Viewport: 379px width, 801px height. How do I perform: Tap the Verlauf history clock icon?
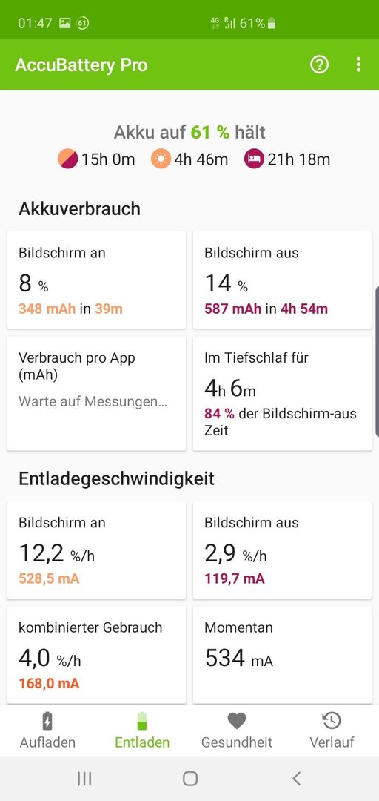point(332,721)
